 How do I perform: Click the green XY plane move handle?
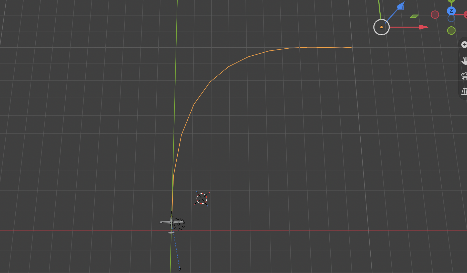click(414, 16)
